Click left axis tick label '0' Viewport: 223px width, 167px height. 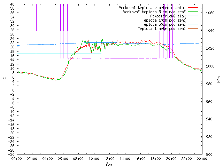point(13,90)
